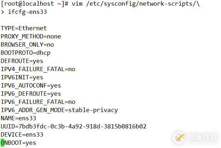Click the green cursor block on ONBOOT

pos(2,143)
